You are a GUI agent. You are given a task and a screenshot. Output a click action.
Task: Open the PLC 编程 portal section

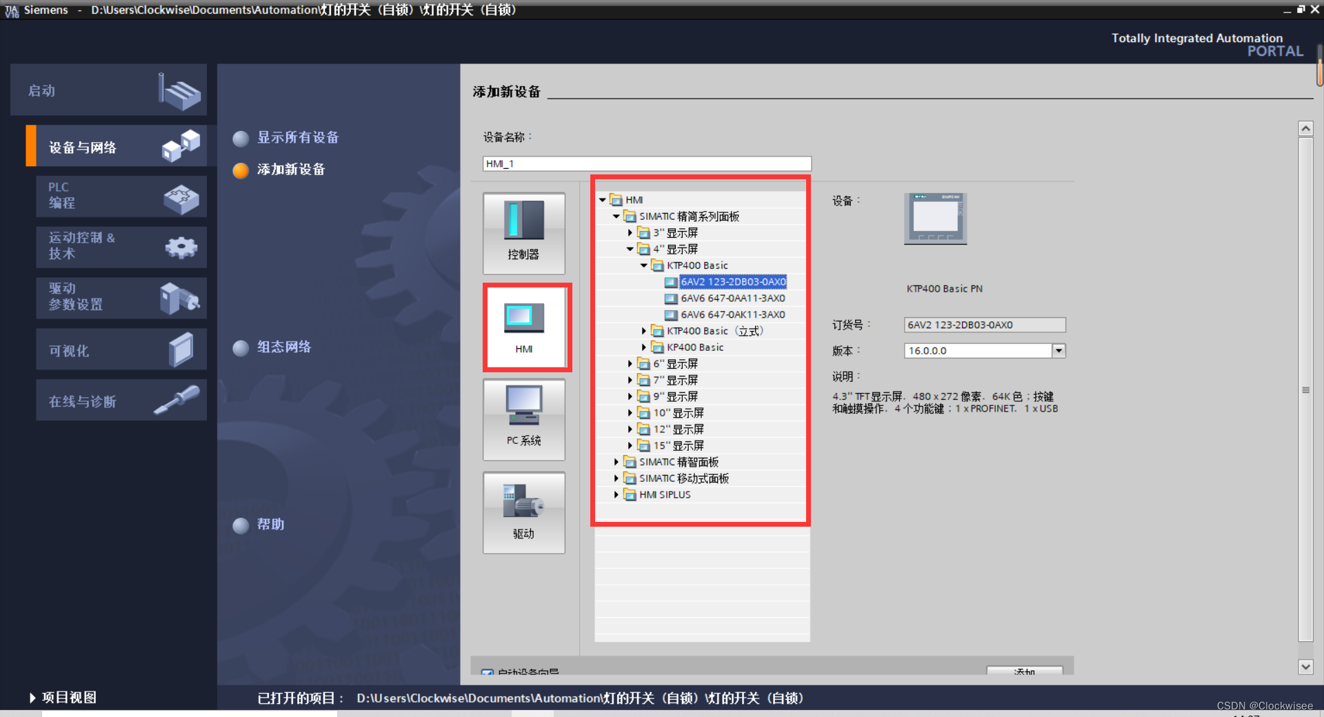tap(121, 196)
